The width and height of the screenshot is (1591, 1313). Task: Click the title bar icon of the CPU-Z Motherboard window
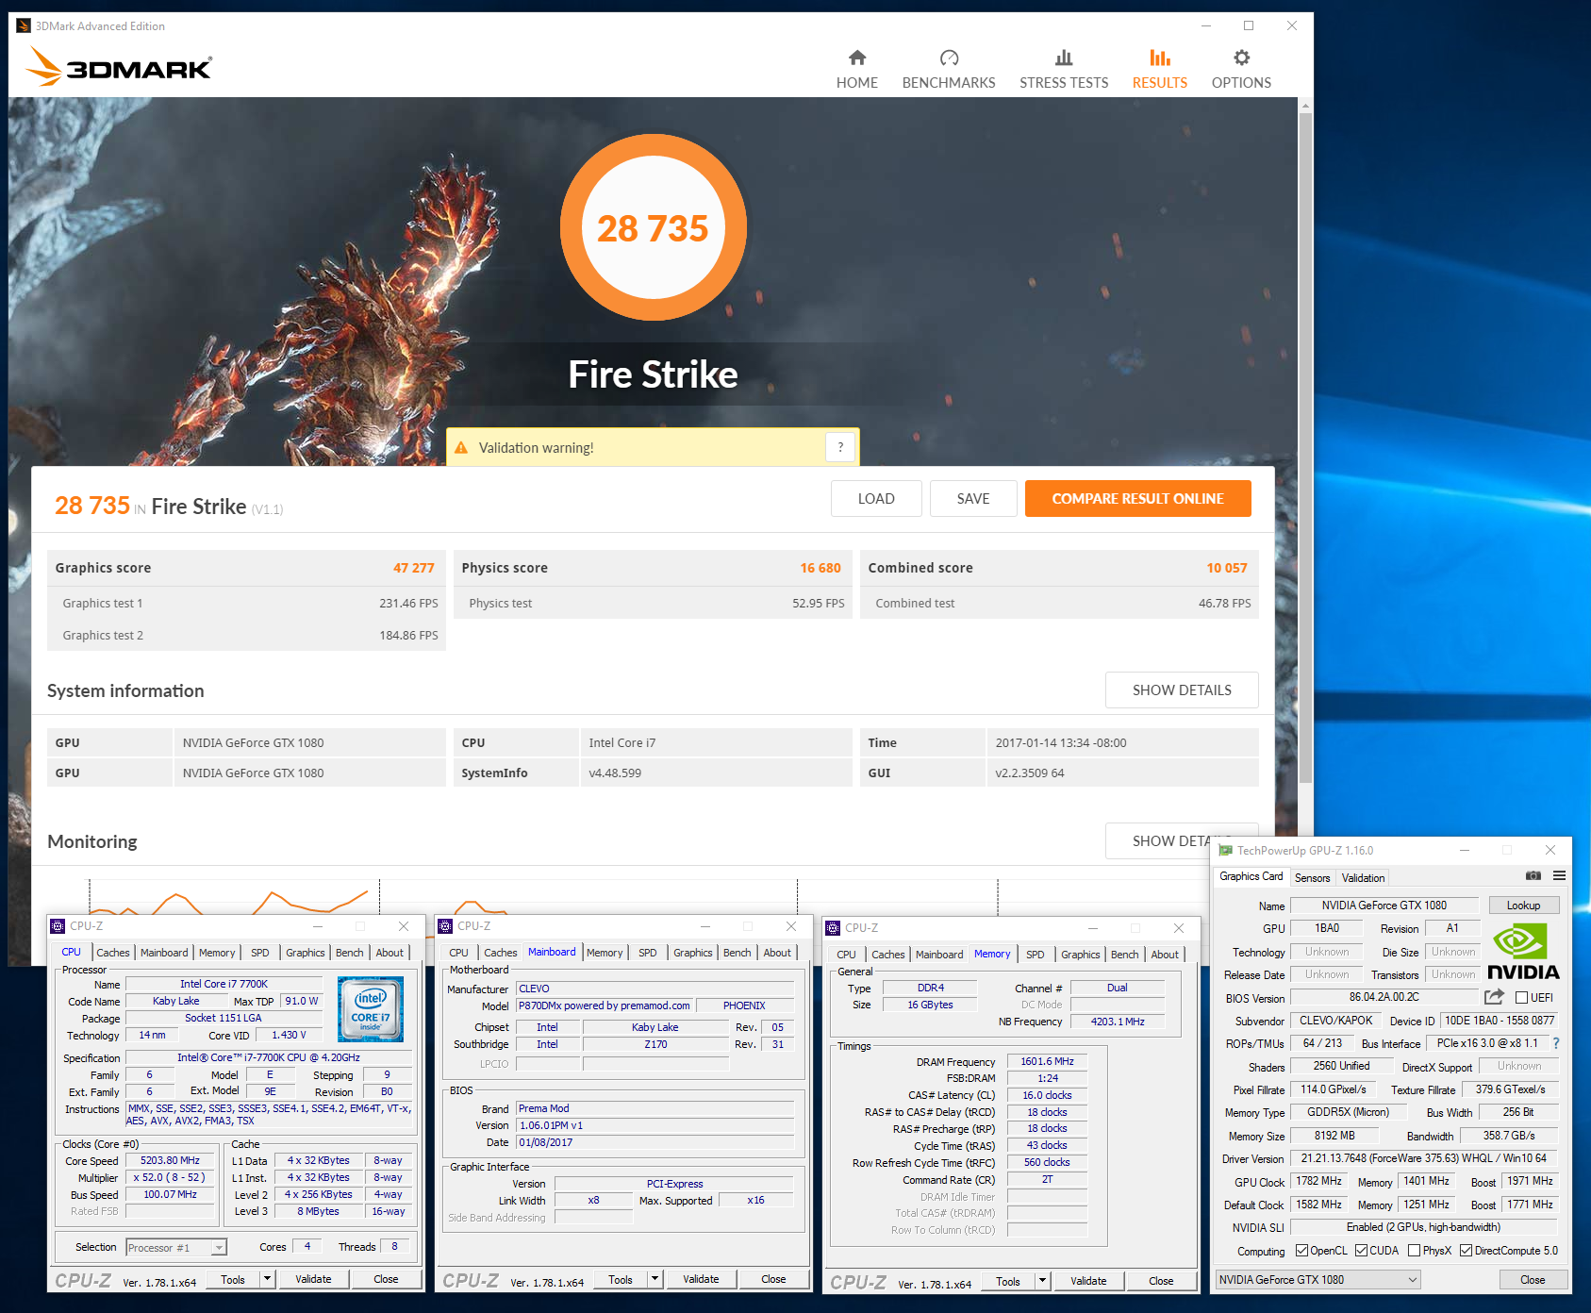[445, 926]
